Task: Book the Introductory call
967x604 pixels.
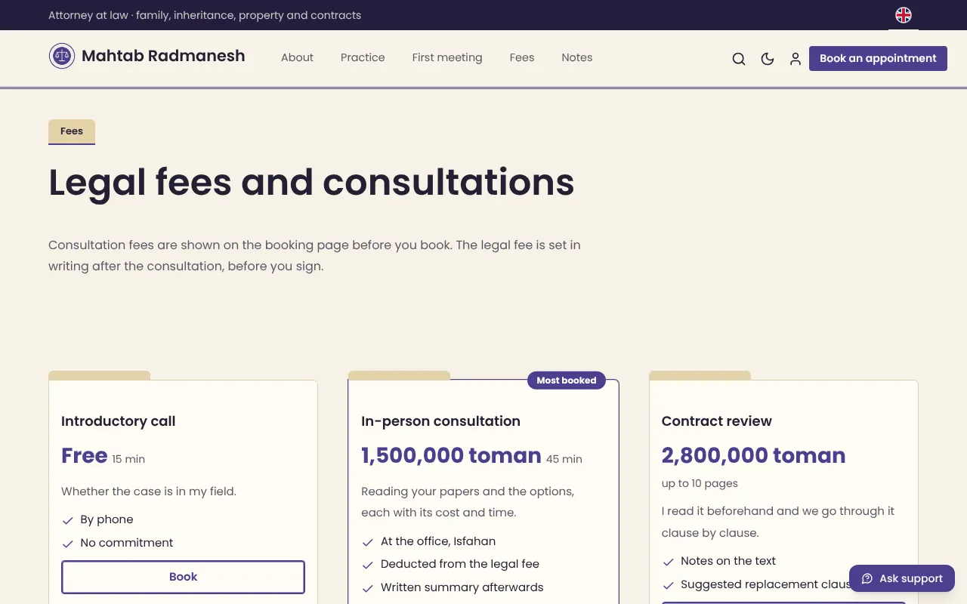Action: [x=183, y=577]
